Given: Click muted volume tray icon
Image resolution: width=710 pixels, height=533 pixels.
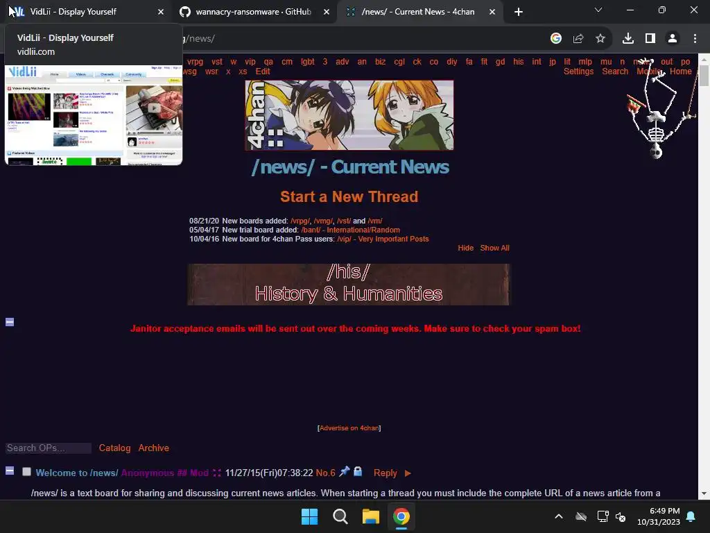Looking at the screenshot, I should [x=621, y=516].
